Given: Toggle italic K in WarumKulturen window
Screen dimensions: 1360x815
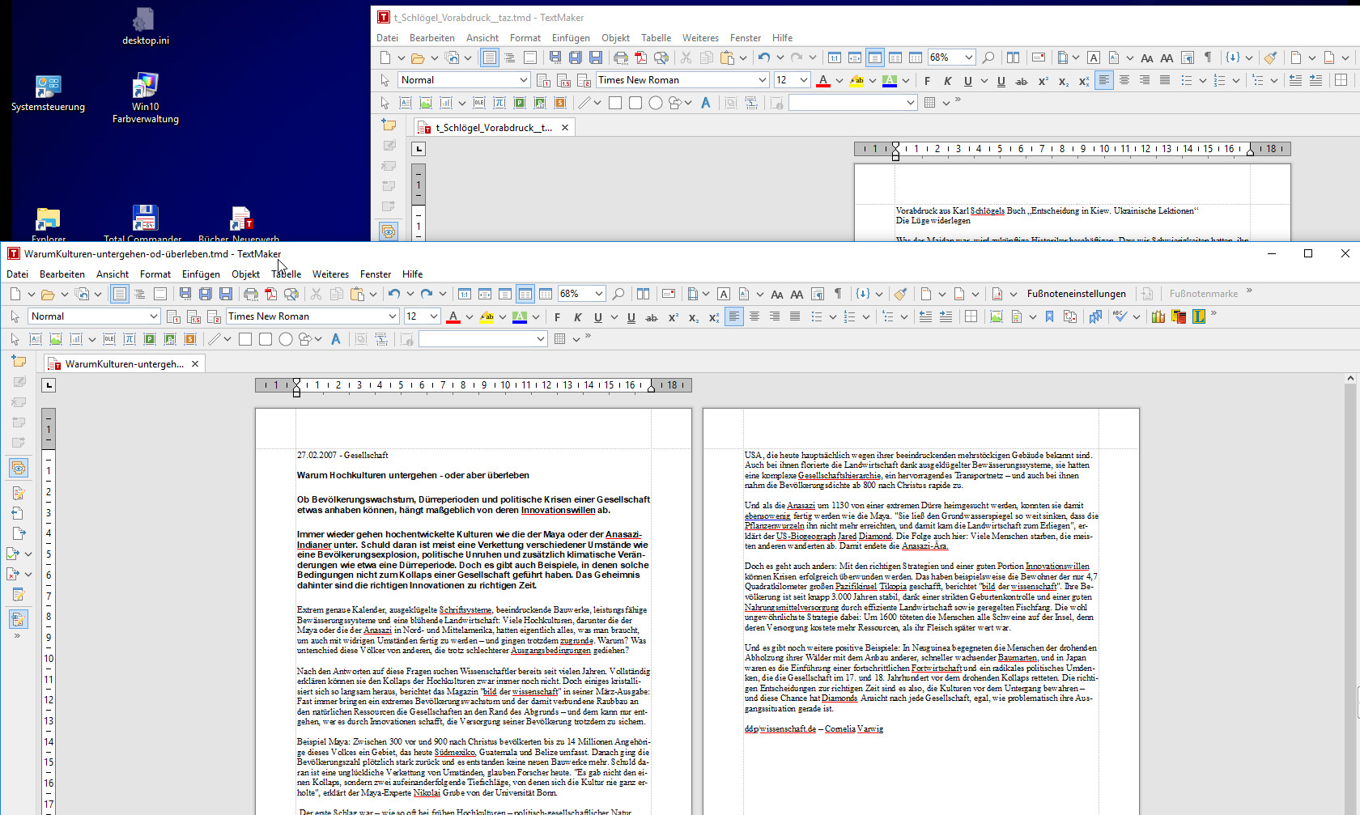Looking at the screenshot, I should coord(577,316).
